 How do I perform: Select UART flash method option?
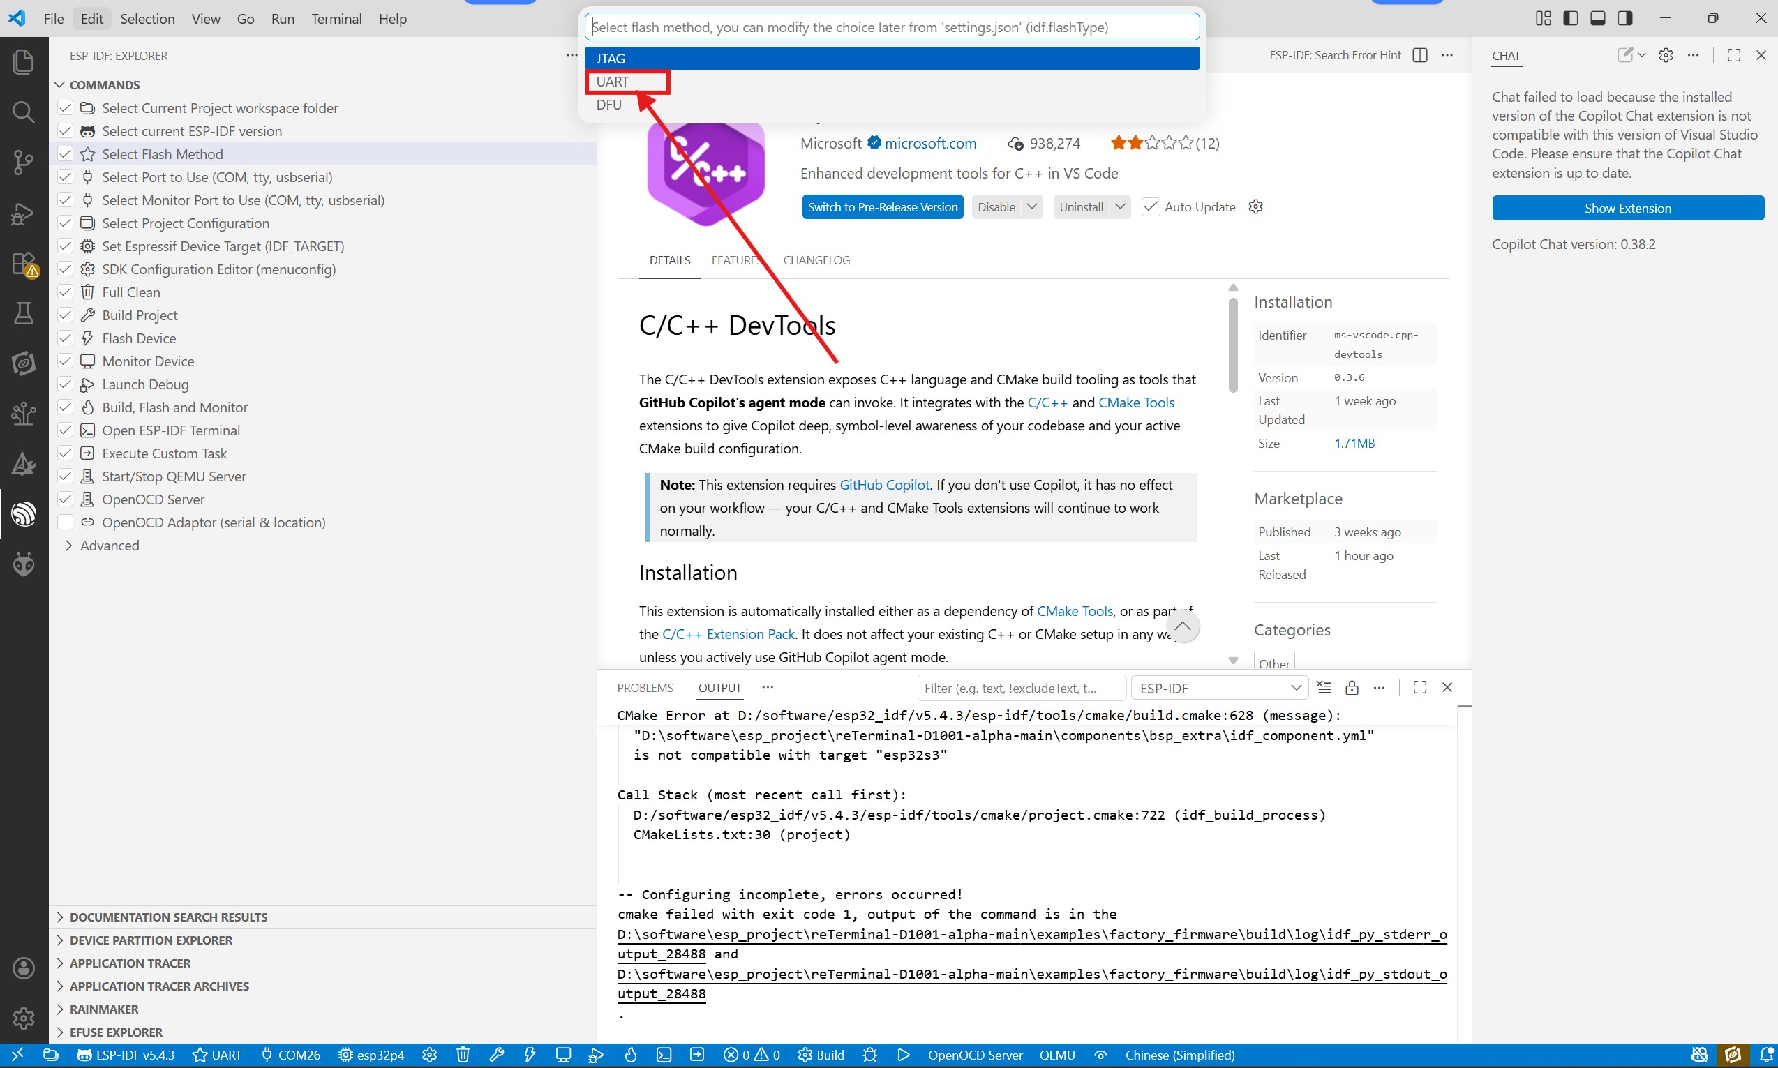coord(613,82)
